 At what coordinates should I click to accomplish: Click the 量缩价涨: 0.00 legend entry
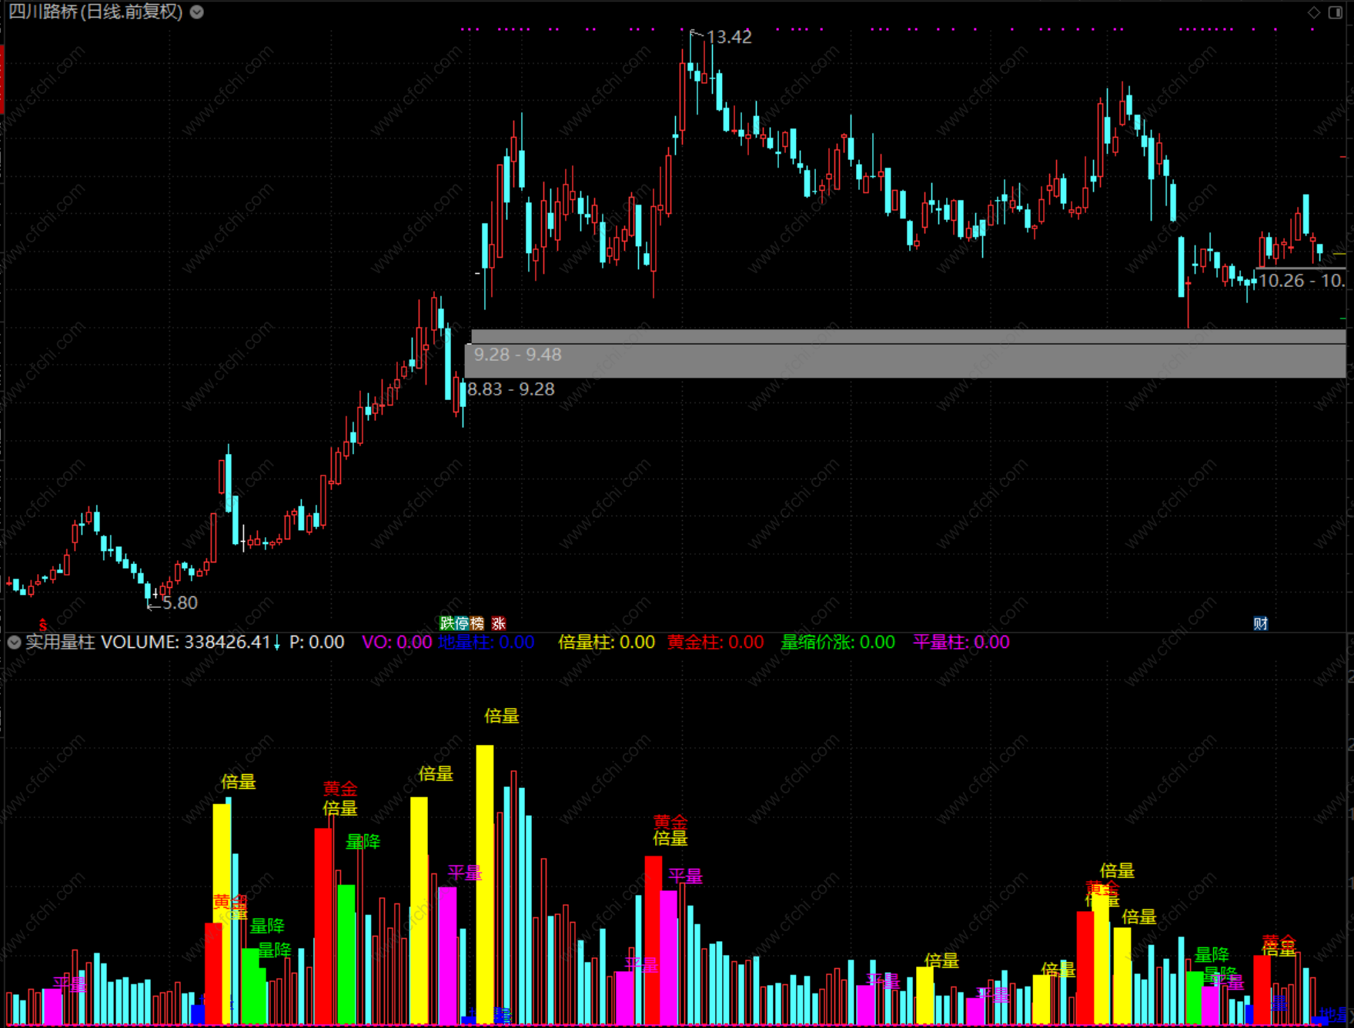pos(838,642)
